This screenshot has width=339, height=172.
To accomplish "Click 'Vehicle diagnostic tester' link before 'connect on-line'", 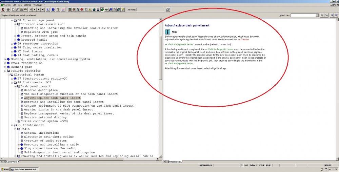I will click(x=181, y=44).
